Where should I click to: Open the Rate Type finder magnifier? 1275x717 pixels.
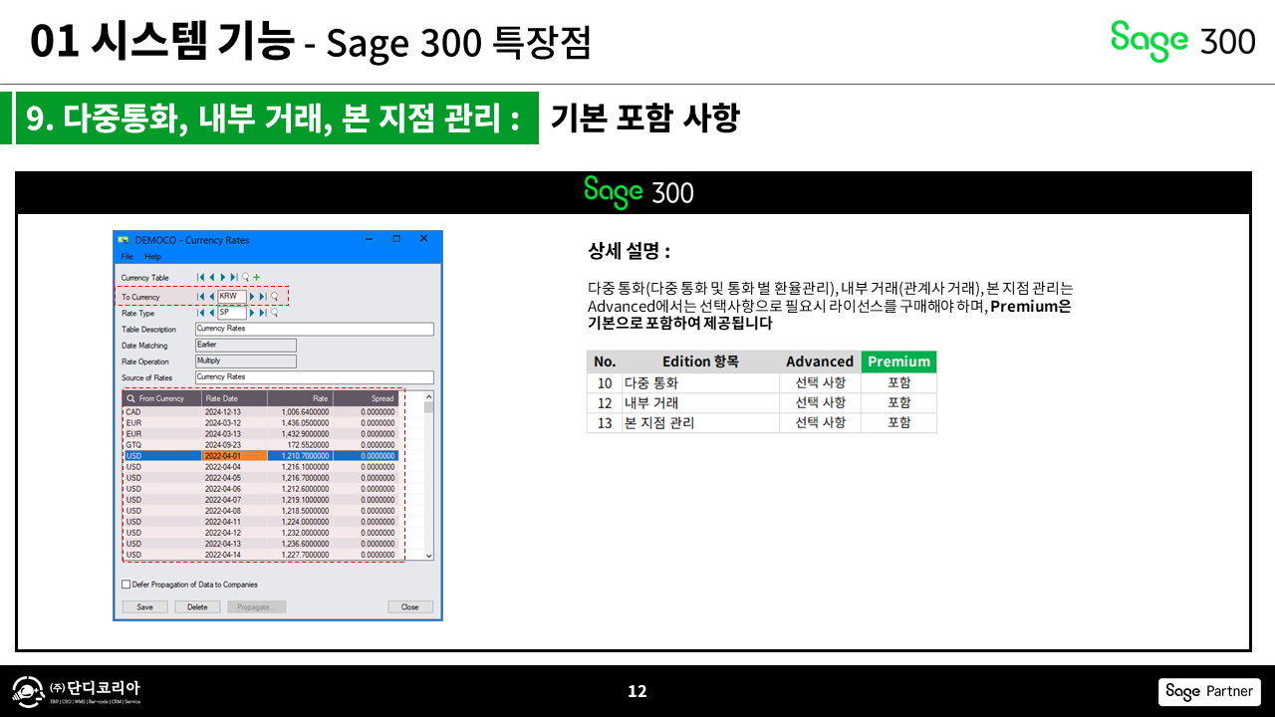(x=274, y=313)
